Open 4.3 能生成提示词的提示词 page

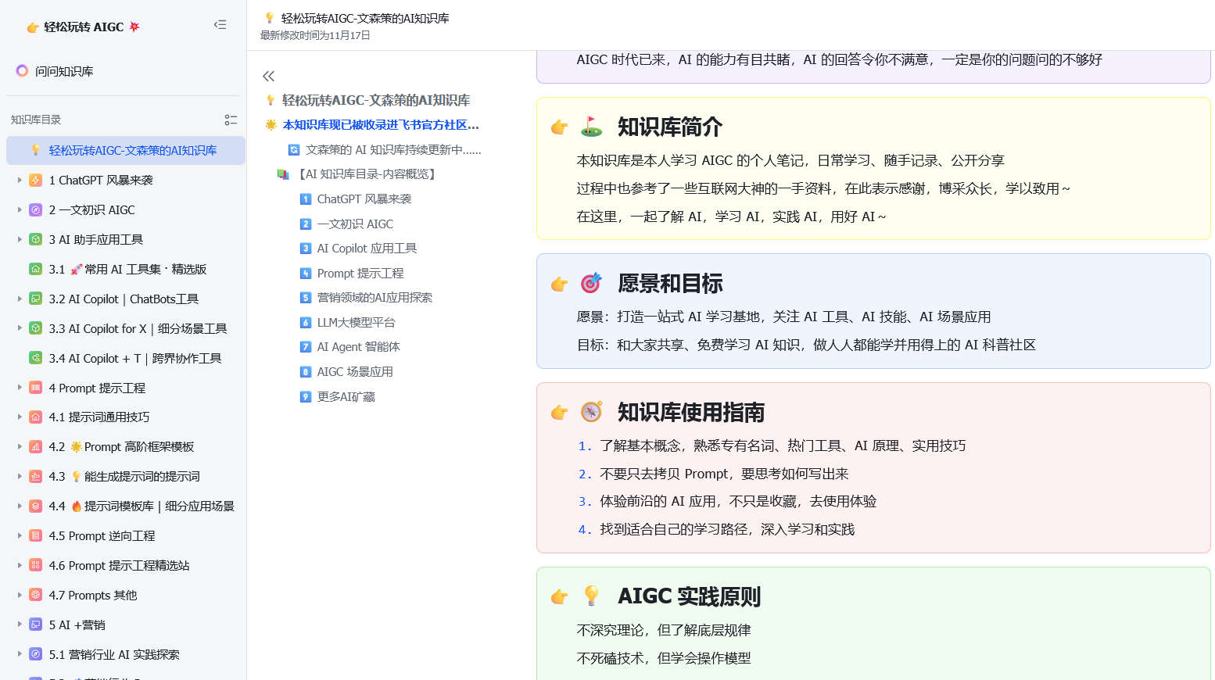point(124,476)
